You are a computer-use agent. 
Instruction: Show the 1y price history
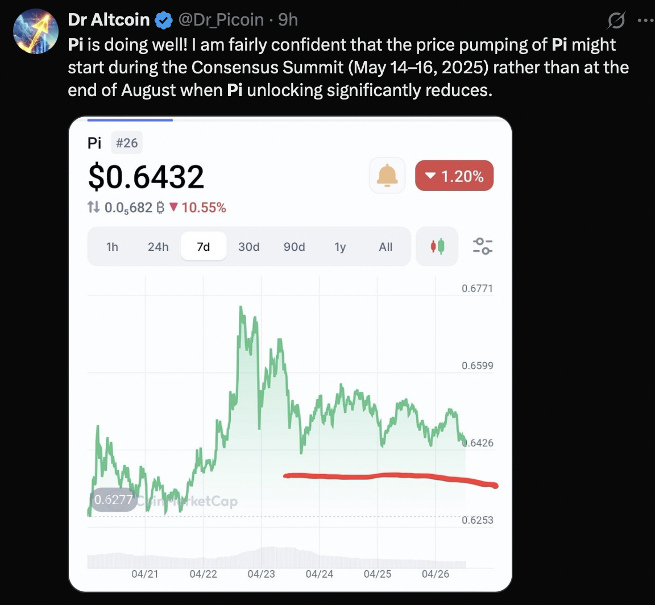pyautogui.click(x=340, y=247)
